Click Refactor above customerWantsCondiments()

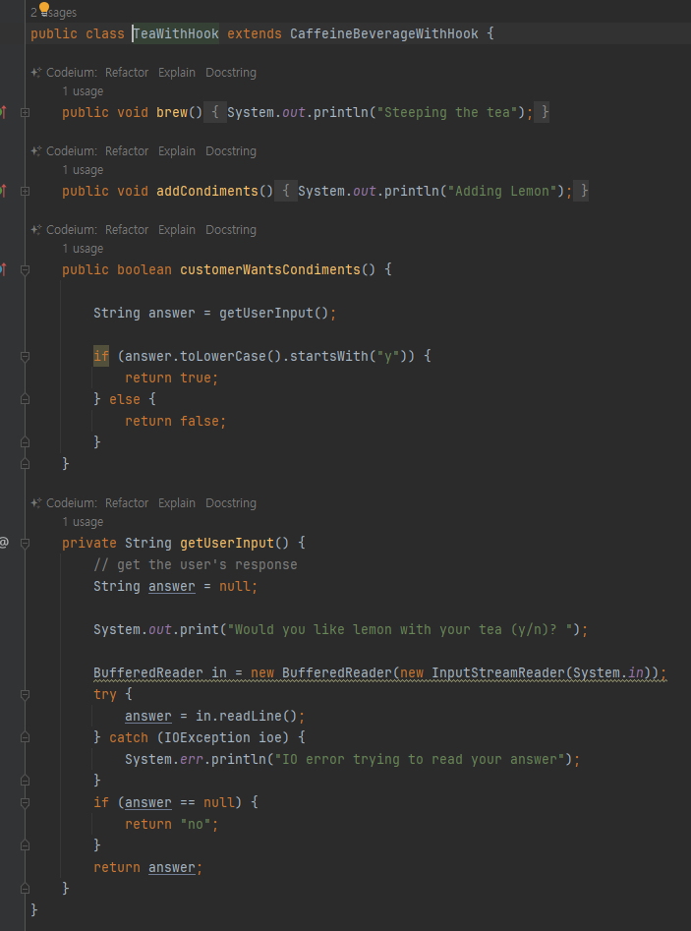pyautogui.click(x=127, y=230)
